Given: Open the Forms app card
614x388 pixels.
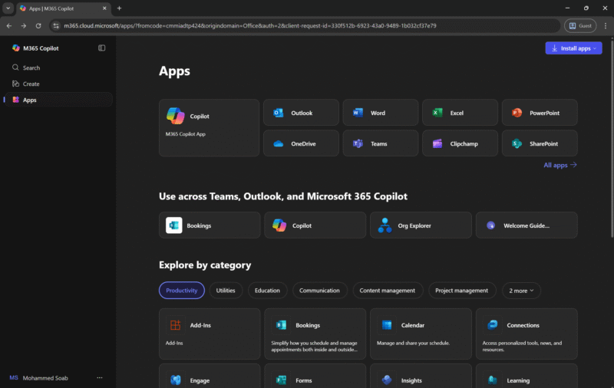Looking at the screenshot, I should pyautogui.click(x=315, y=376).
